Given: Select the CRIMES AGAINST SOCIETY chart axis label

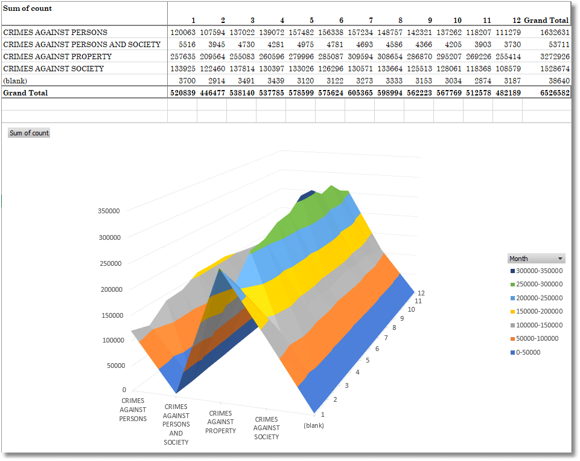Looking at the screenshot, I should pos(266,428).
